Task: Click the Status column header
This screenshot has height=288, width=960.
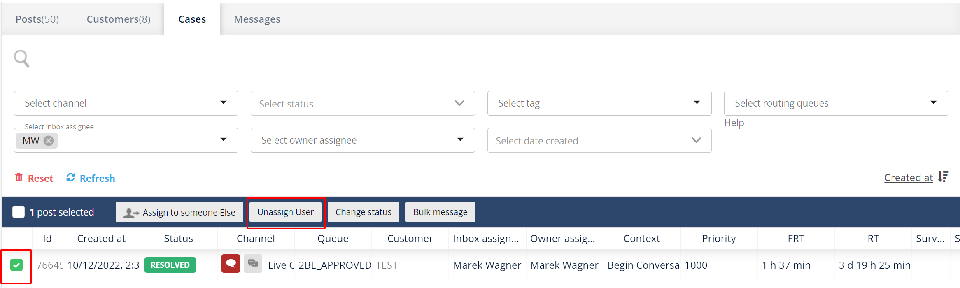Action: click(178, 239)
